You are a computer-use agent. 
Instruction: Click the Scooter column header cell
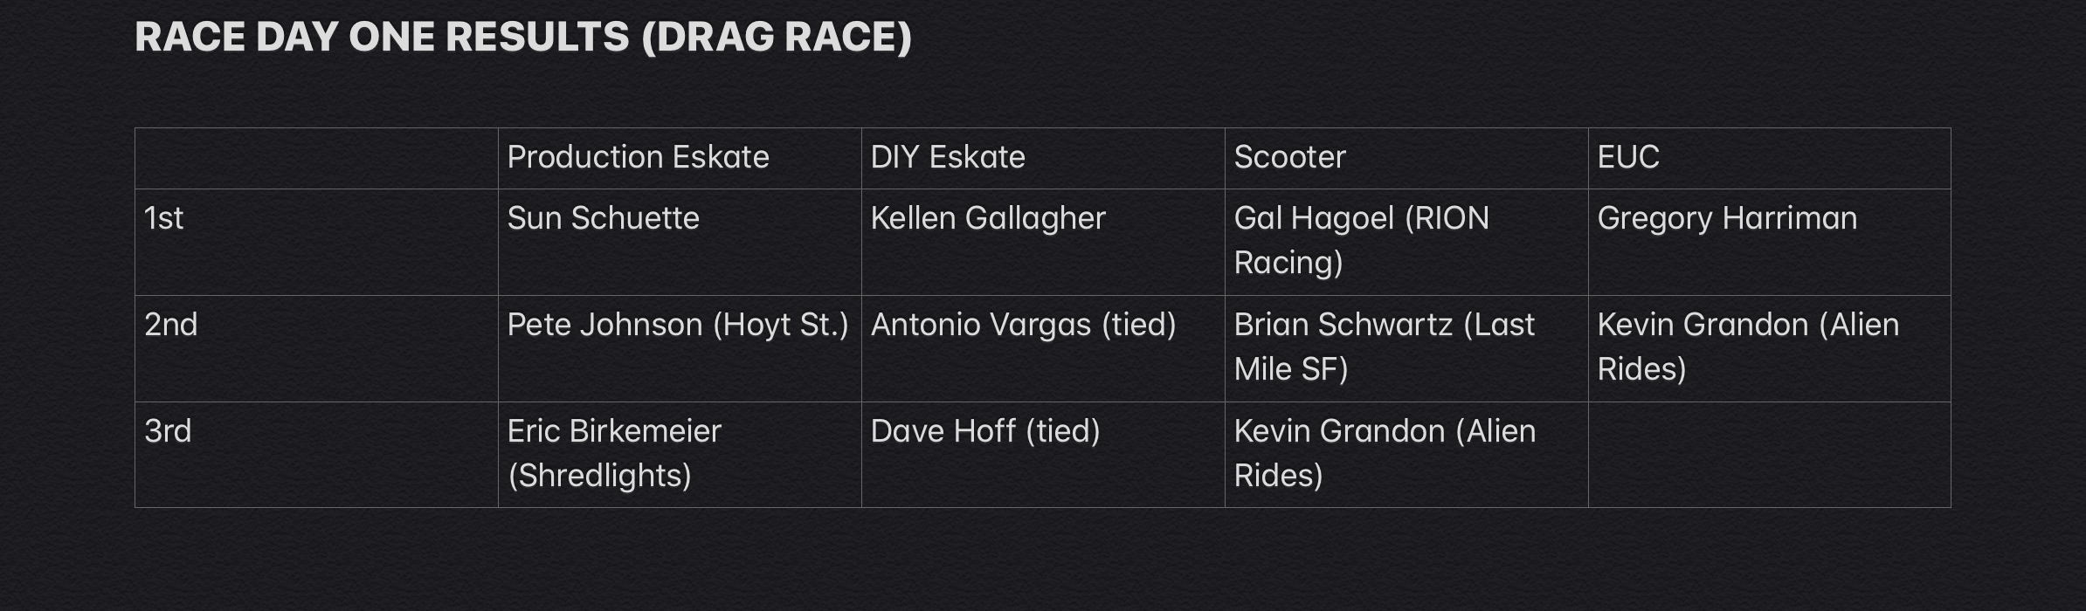[1406, 158]
